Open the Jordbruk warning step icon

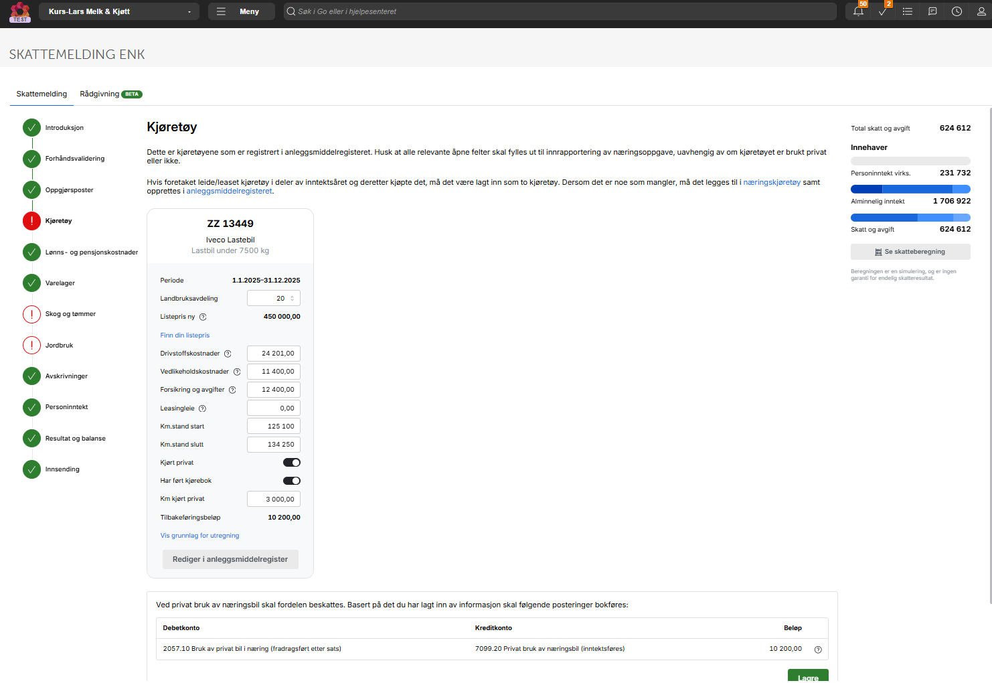31,346
